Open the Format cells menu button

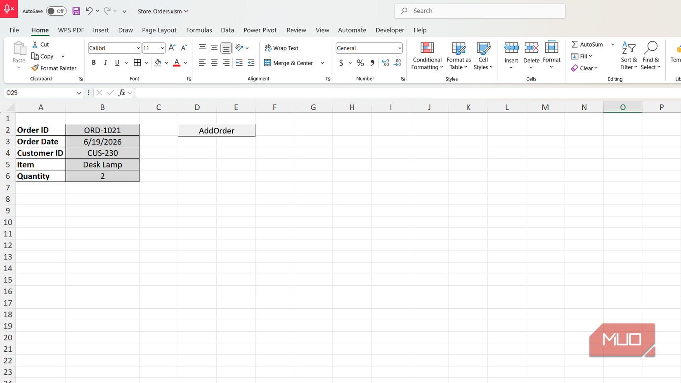551,55
